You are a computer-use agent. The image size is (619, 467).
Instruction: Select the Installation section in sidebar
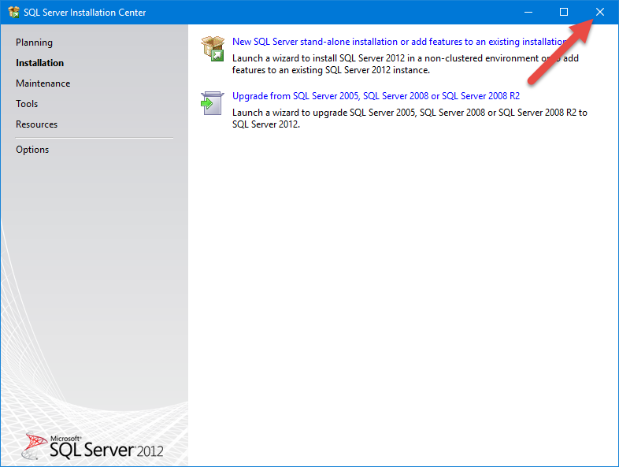point(39,63)
